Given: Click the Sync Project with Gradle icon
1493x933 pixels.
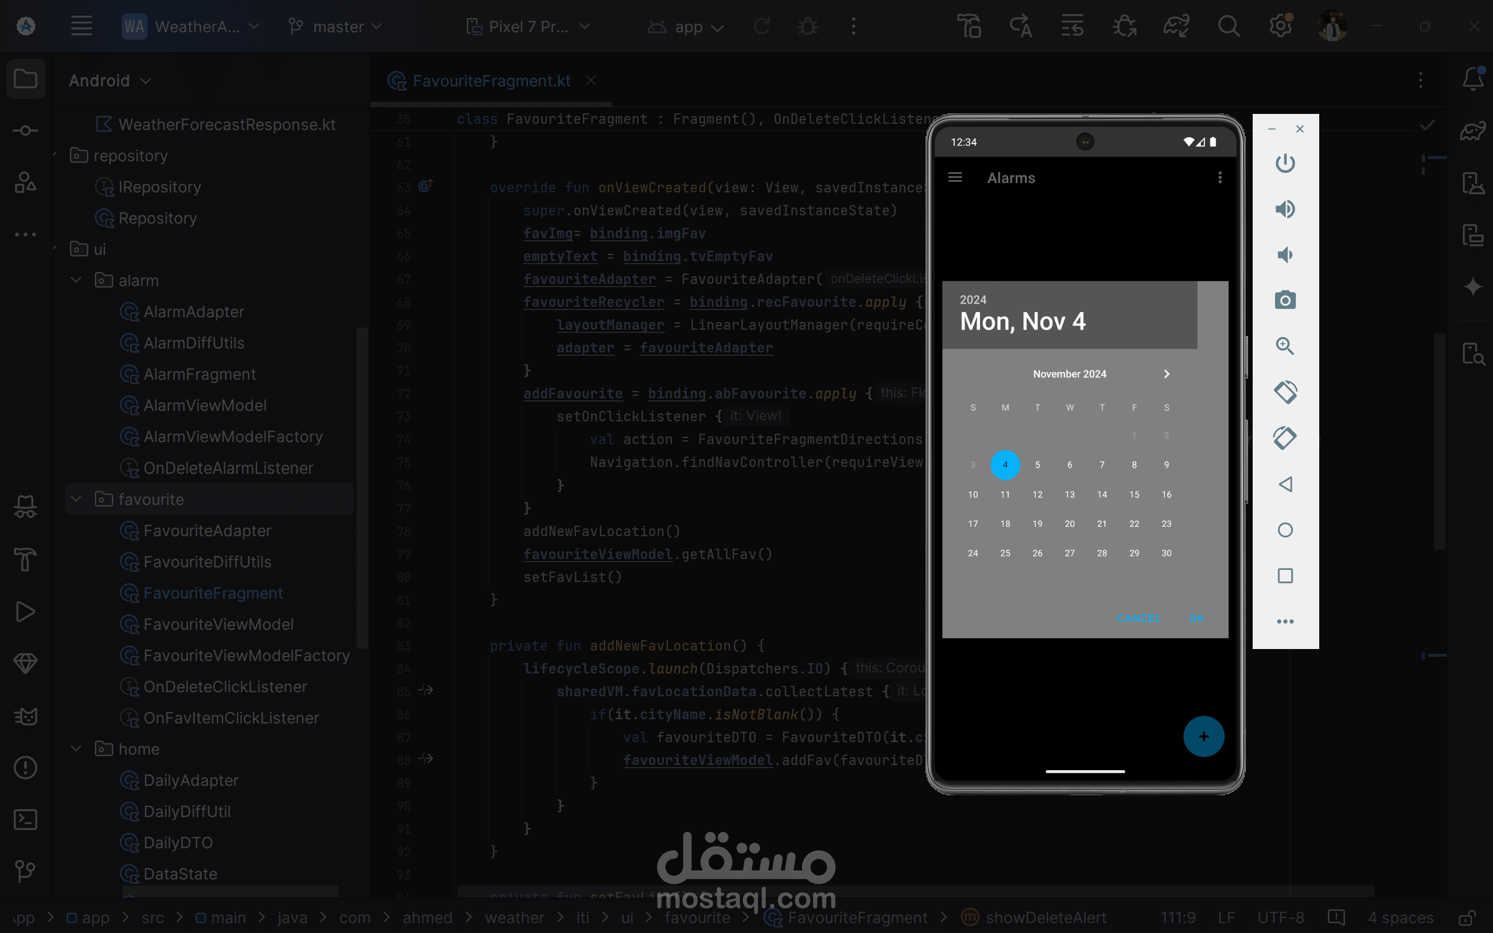Looking at the screenshot, I should tap(1176, 27).
